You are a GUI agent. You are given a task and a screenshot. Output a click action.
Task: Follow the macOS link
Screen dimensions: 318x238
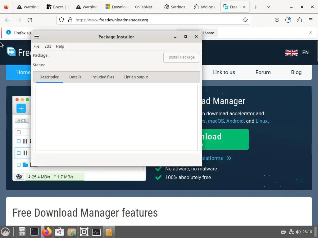tap(216, 121)
